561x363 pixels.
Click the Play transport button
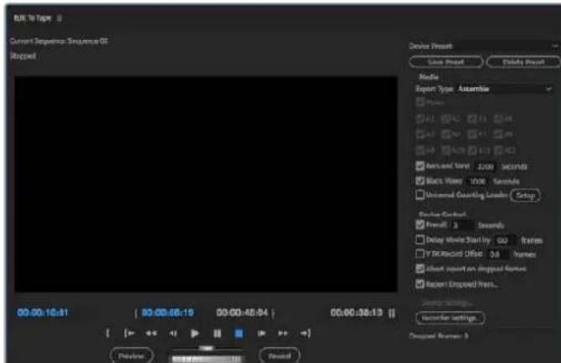pos(194,334)
